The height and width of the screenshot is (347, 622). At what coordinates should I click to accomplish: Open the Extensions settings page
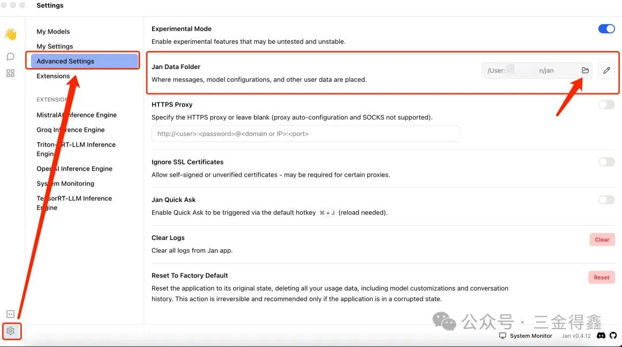tap(53, 76)
